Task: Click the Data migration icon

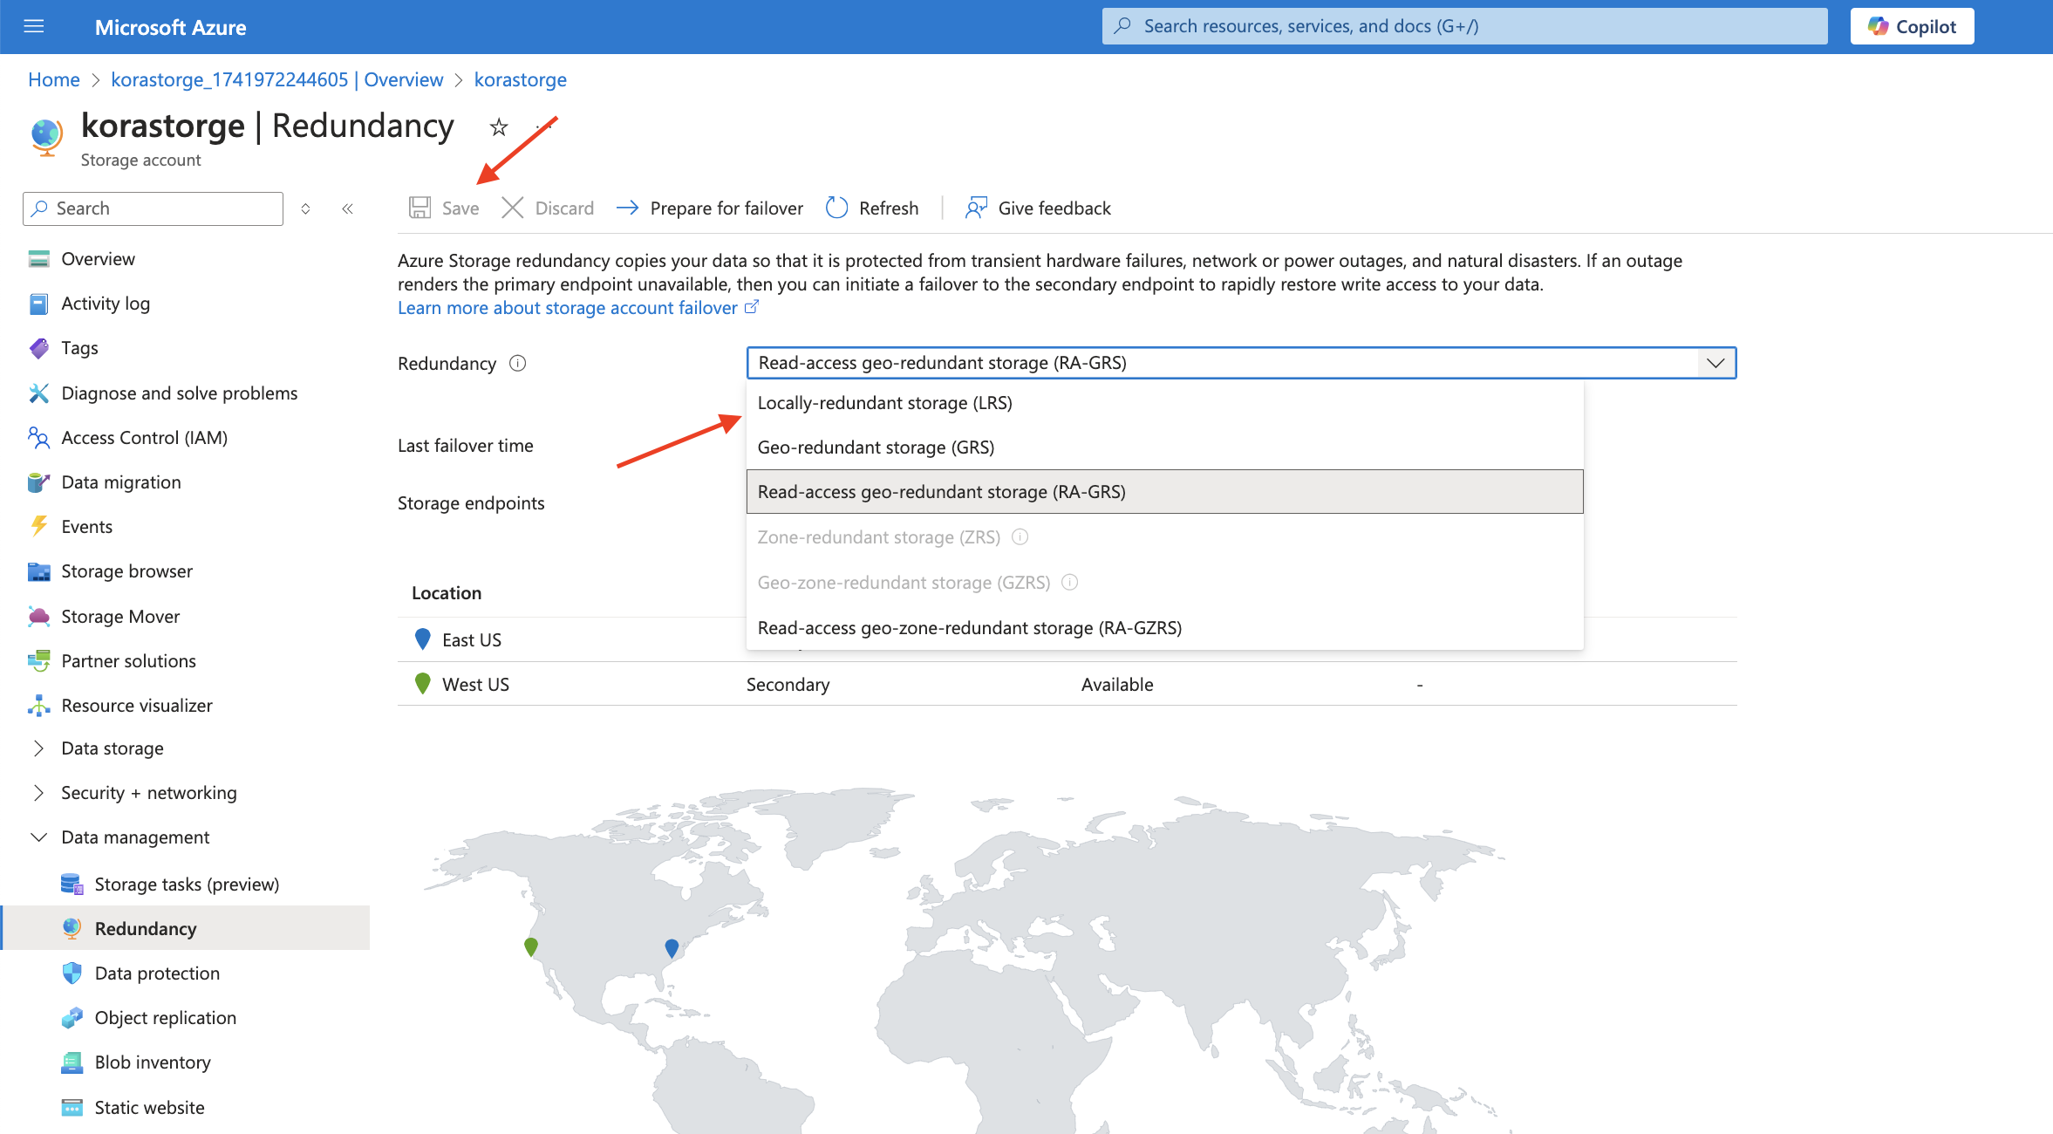Action: click(38, 482)
